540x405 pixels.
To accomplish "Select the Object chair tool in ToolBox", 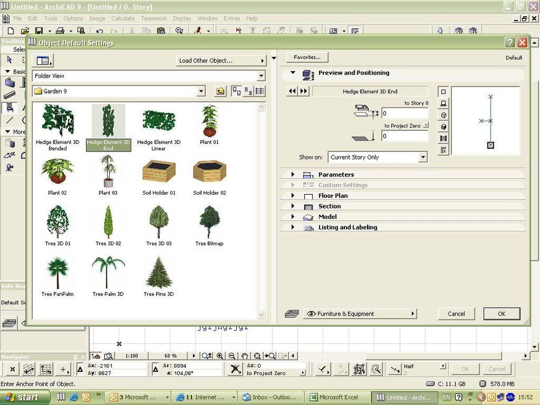I will tap(9, 108).
